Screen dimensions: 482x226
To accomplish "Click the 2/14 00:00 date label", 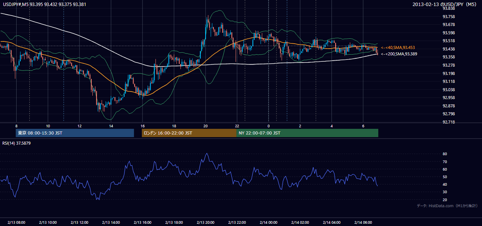I will [x=269, y=223].
